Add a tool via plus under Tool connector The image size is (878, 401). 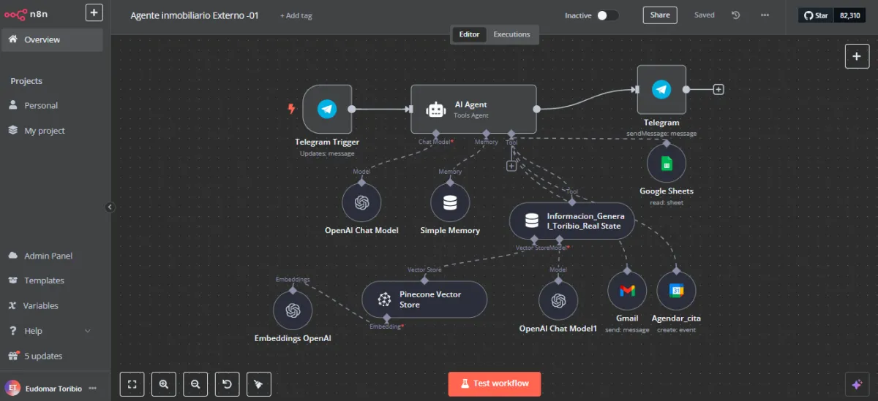pos(511,166)
